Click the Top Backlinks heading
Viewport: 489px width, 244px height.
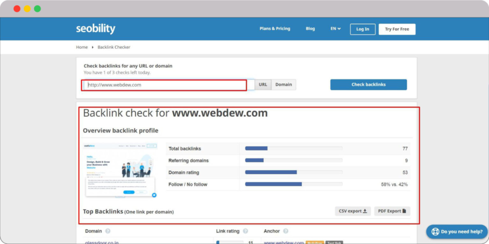click(128, 212)
